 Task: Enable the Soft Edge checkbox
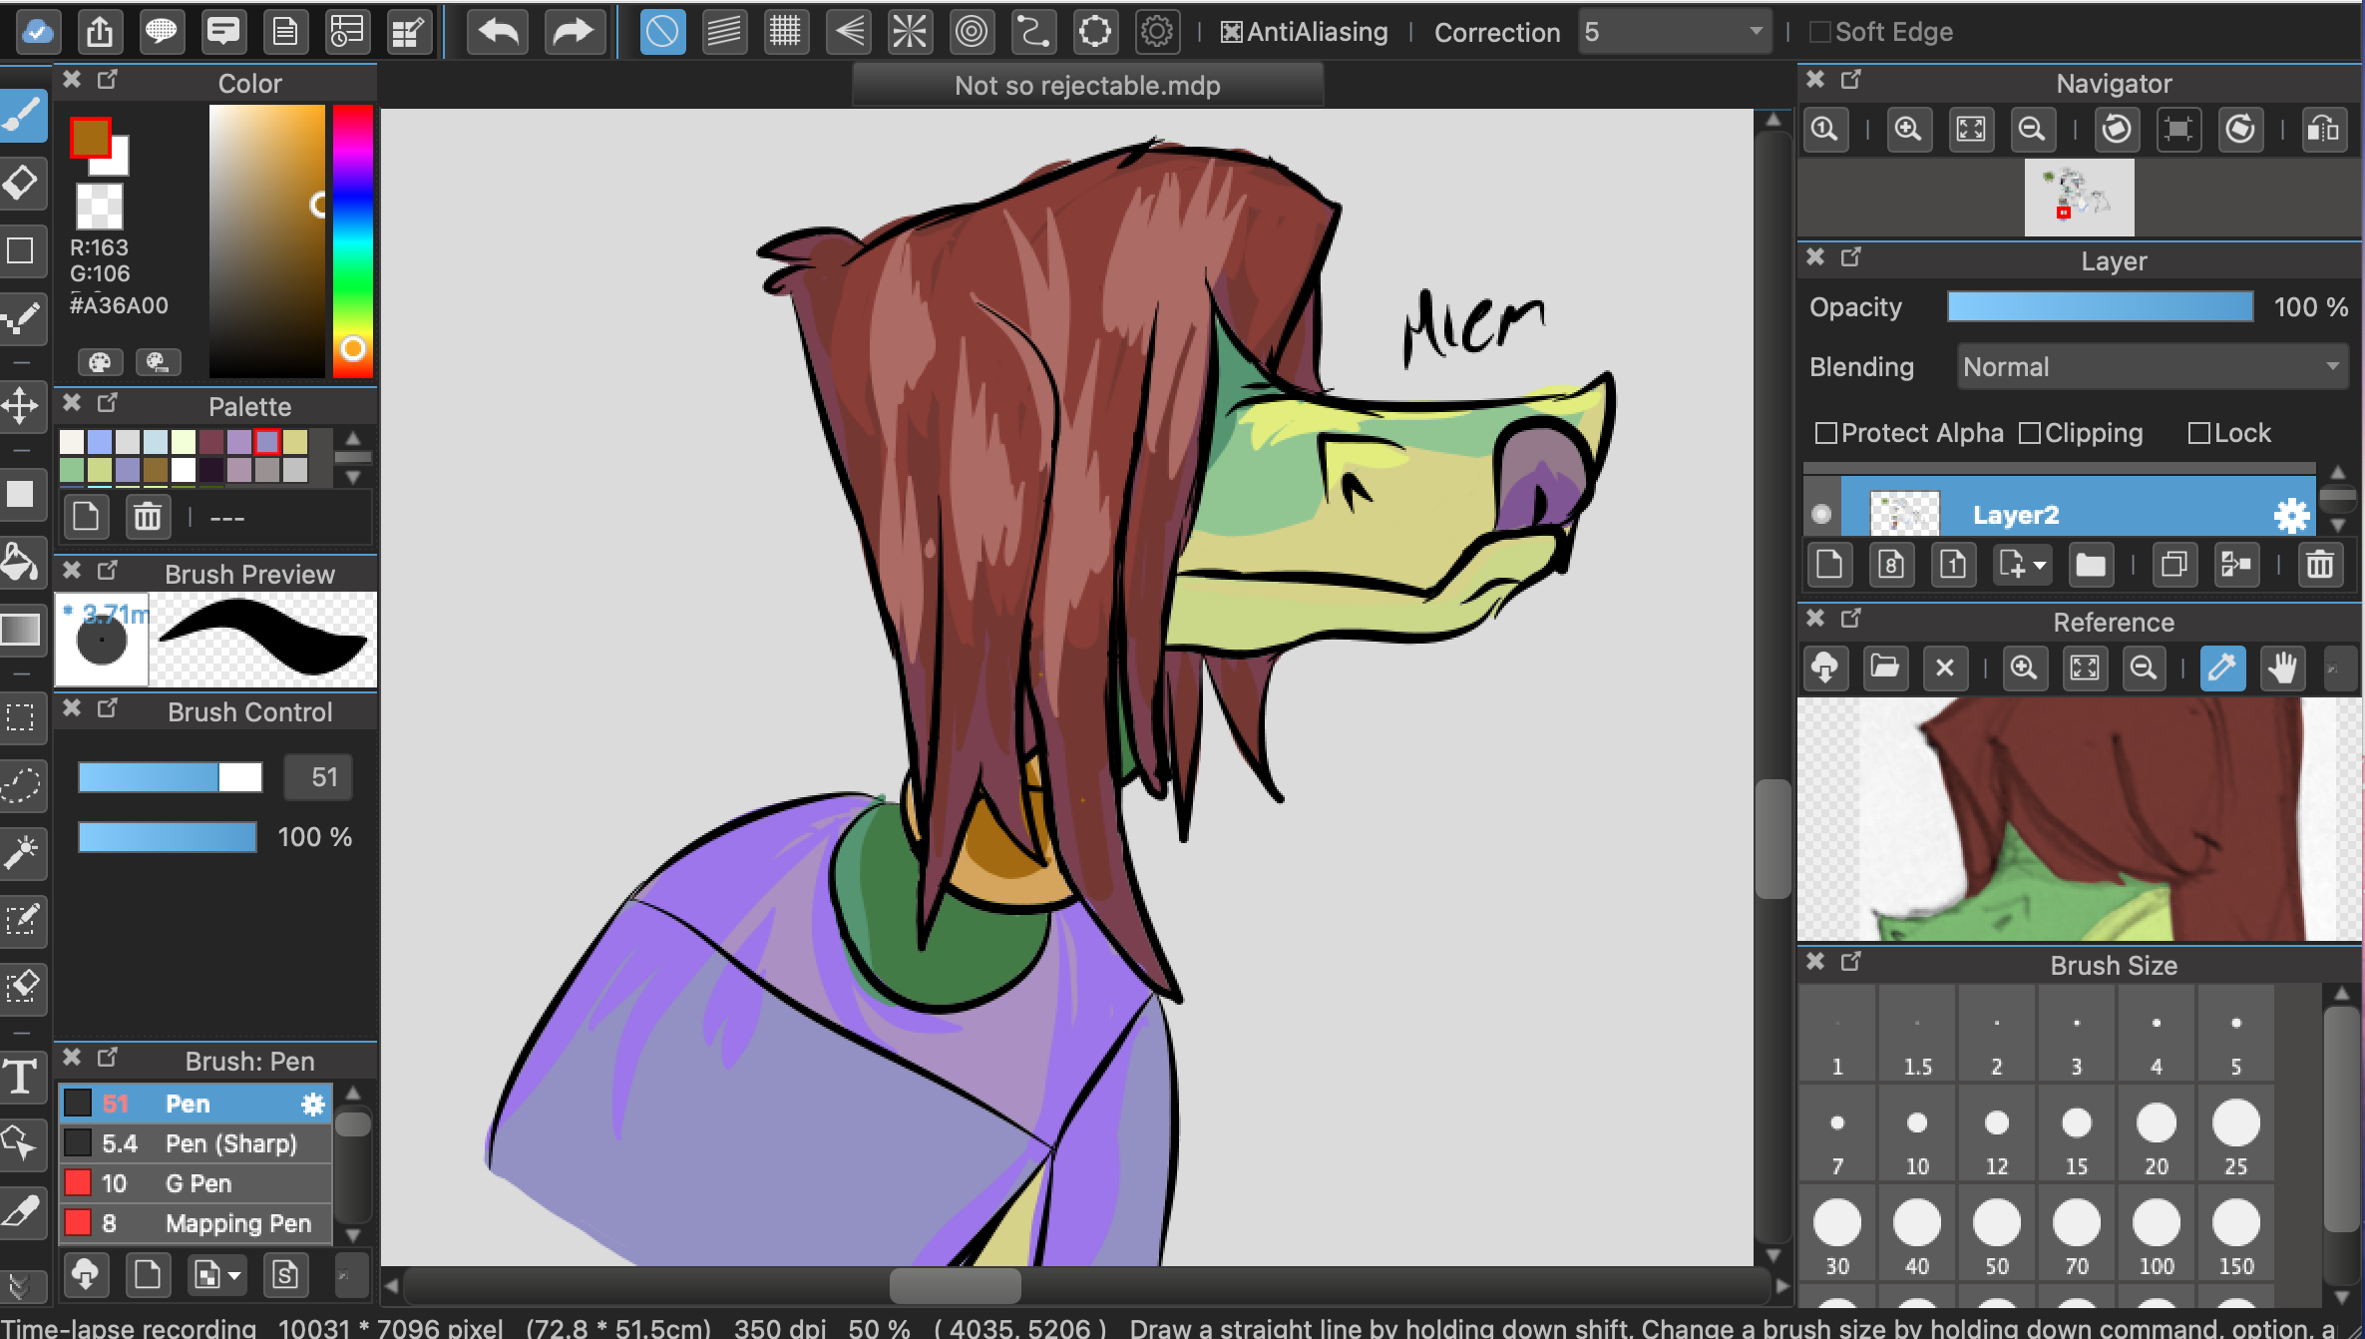pyautogui.click(x=1820, y=32)
